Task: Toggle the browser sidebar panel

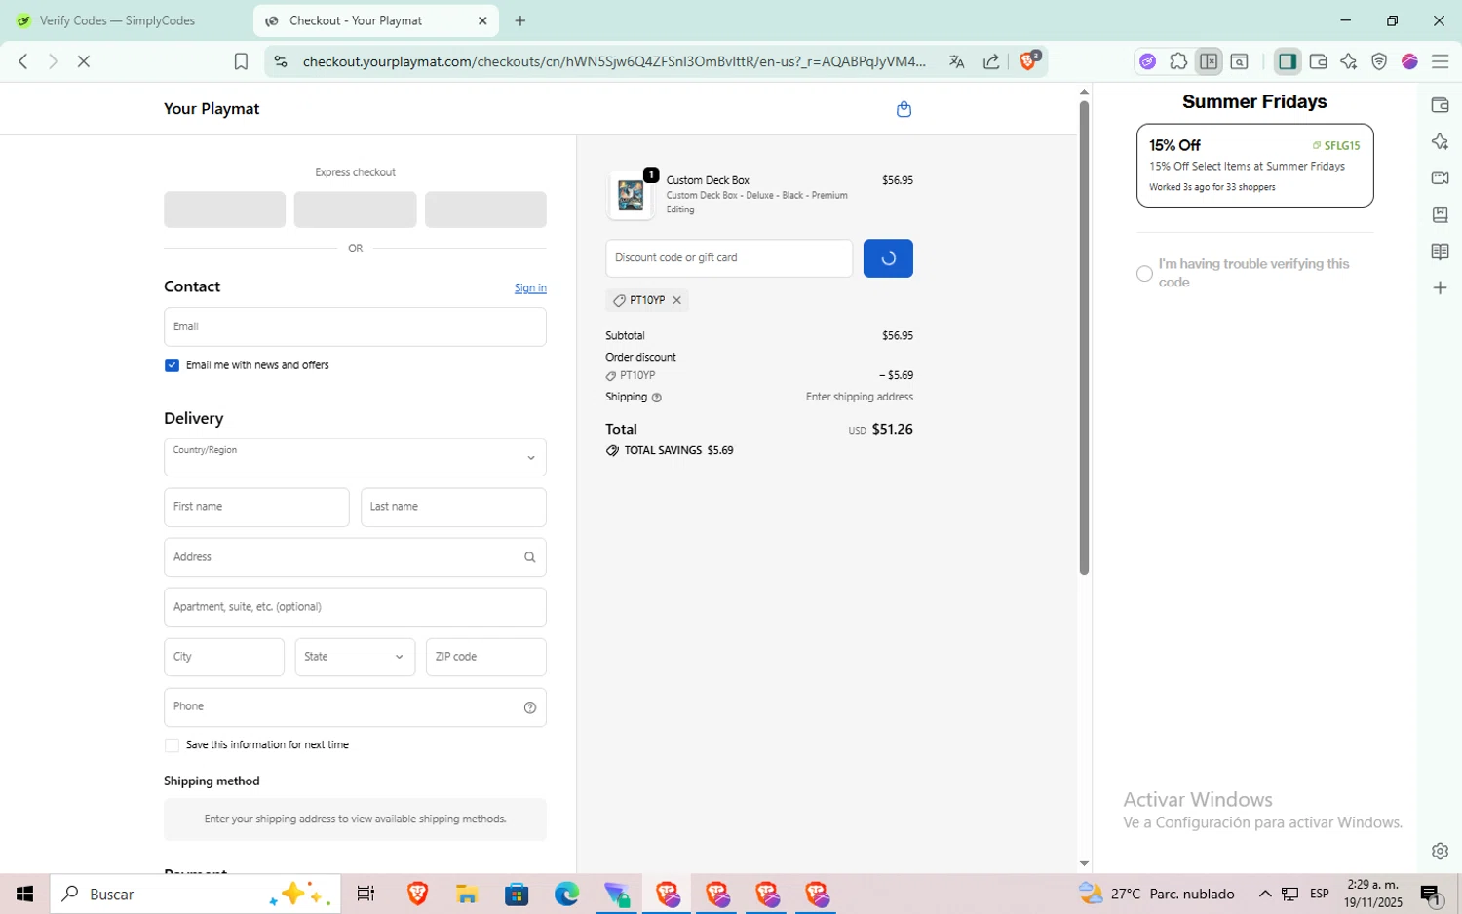Action: click(1288, 61)
